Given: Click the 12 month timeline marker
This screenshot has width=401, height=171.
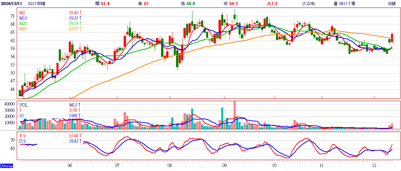Looking at the screenshot, I should (374, 166).
